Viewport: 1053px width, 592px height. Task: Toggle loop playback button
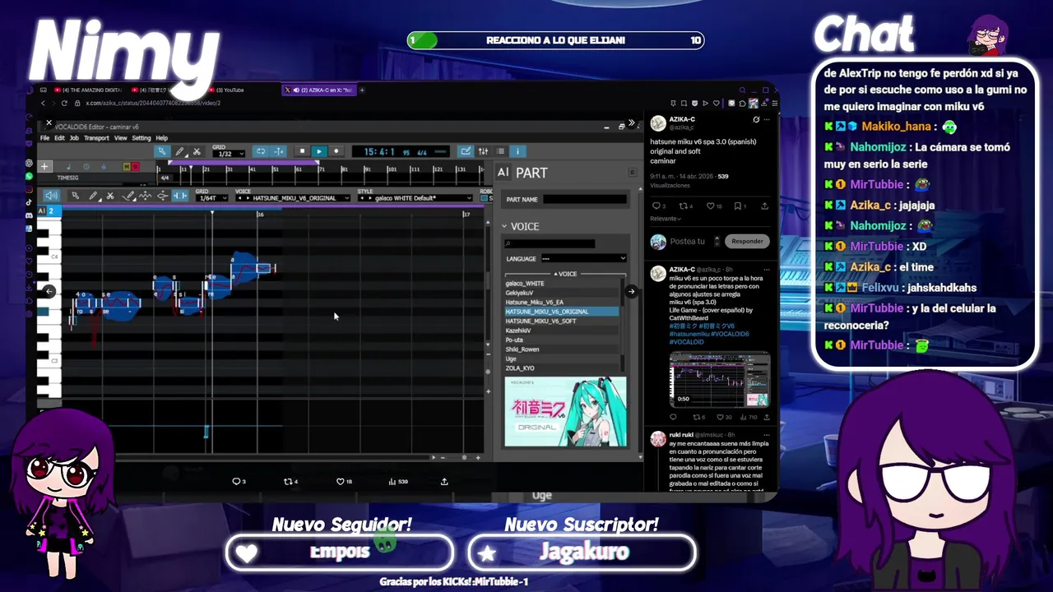[261, 151]
